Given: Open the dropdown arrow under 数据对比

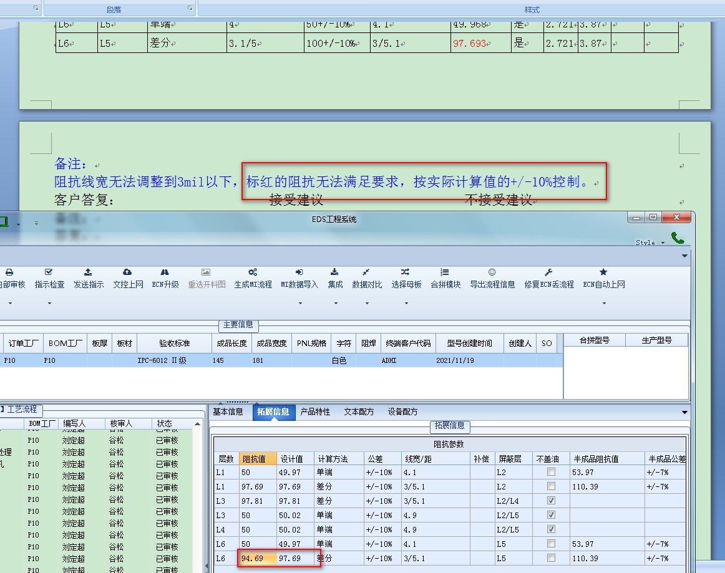Looking at the screenshot, I should (x=367, y=304).
